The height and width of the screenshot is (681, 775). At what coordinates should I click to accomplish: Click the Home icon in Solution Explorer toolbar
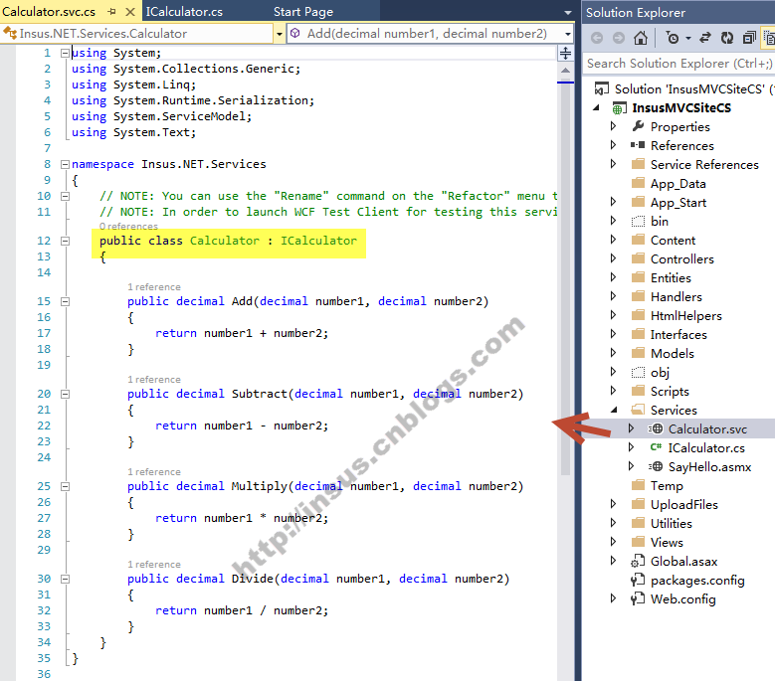coord(641,38)
